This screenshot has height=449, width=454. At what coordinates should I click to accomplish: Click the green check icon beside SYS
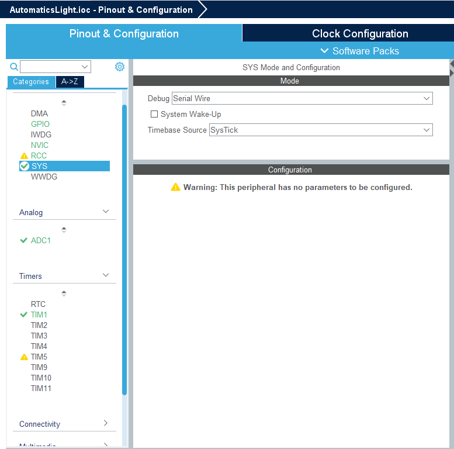[25, 167]
